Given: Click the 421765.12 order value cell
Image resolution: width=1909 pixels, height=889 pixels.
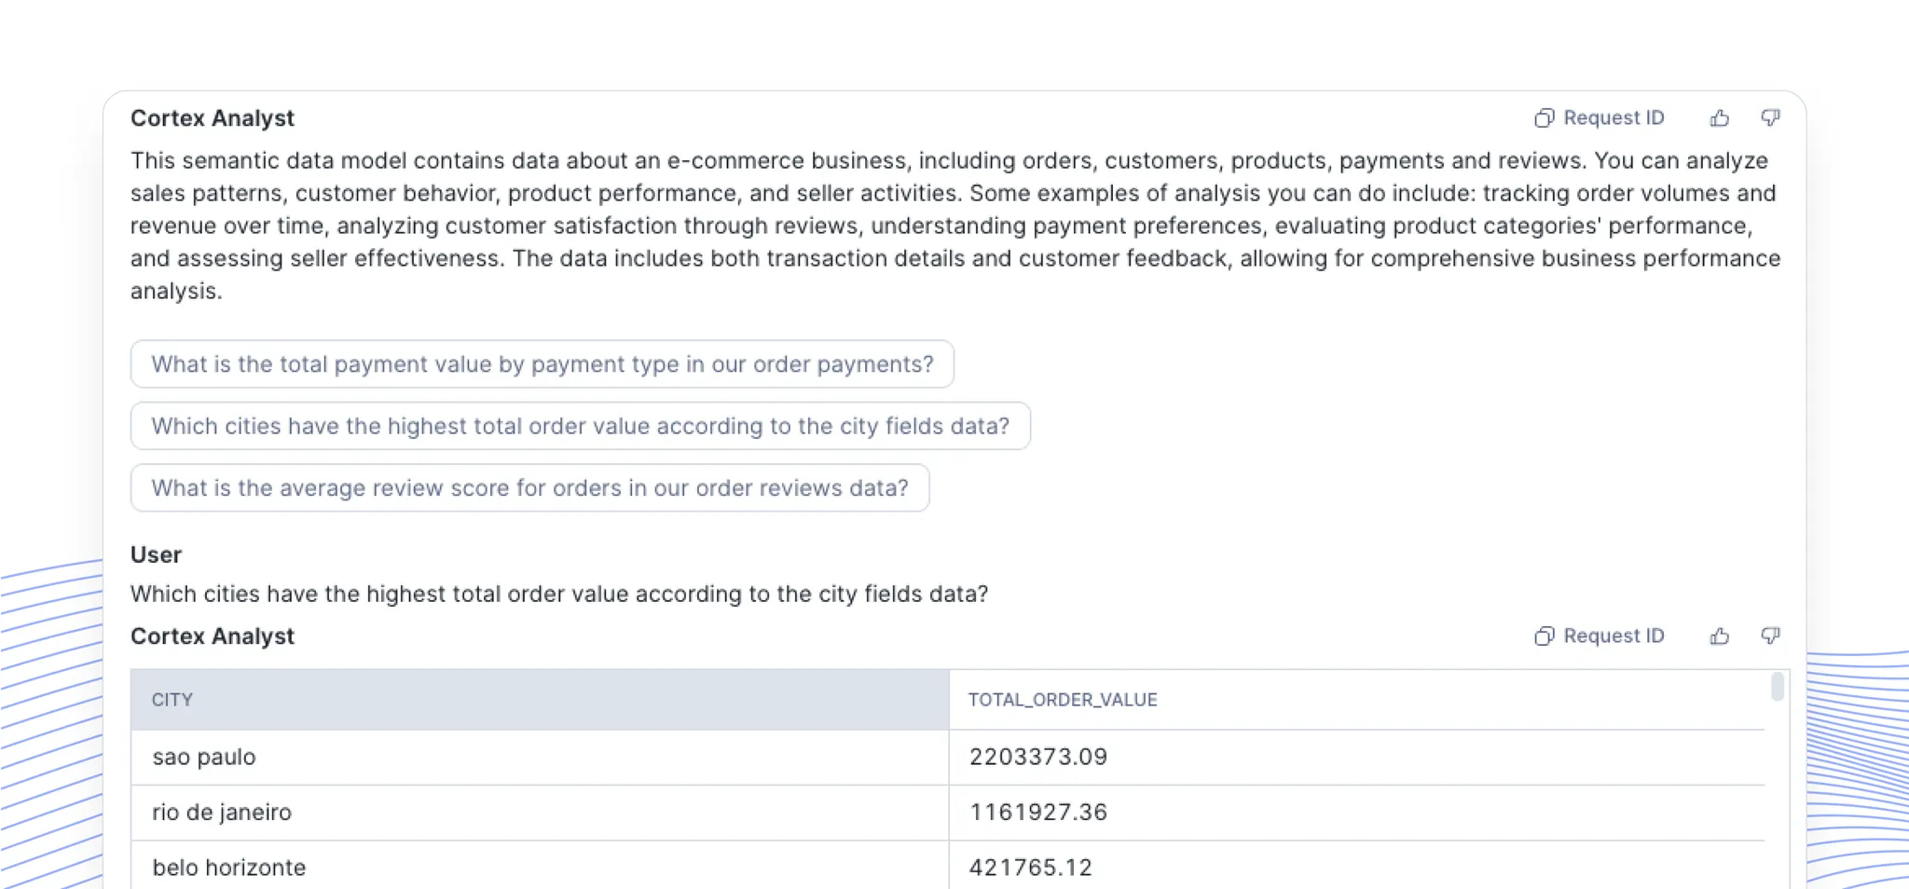Looking at the screenshot, I should point(1030,868).
